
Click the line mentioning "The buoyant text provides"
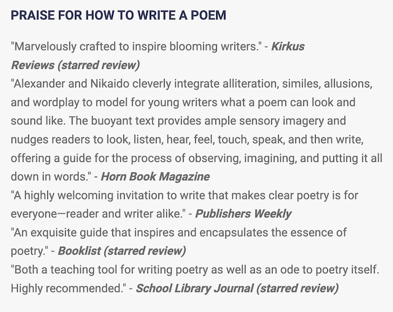[x=178, y=121]
